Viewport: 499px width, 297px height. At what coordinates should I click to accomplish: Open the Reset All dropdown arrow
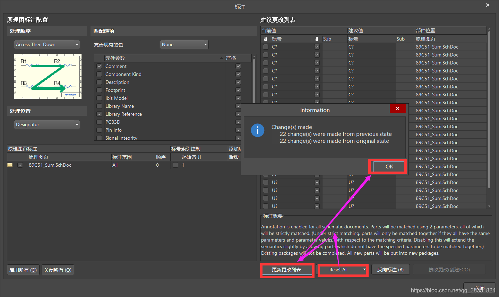364,270
